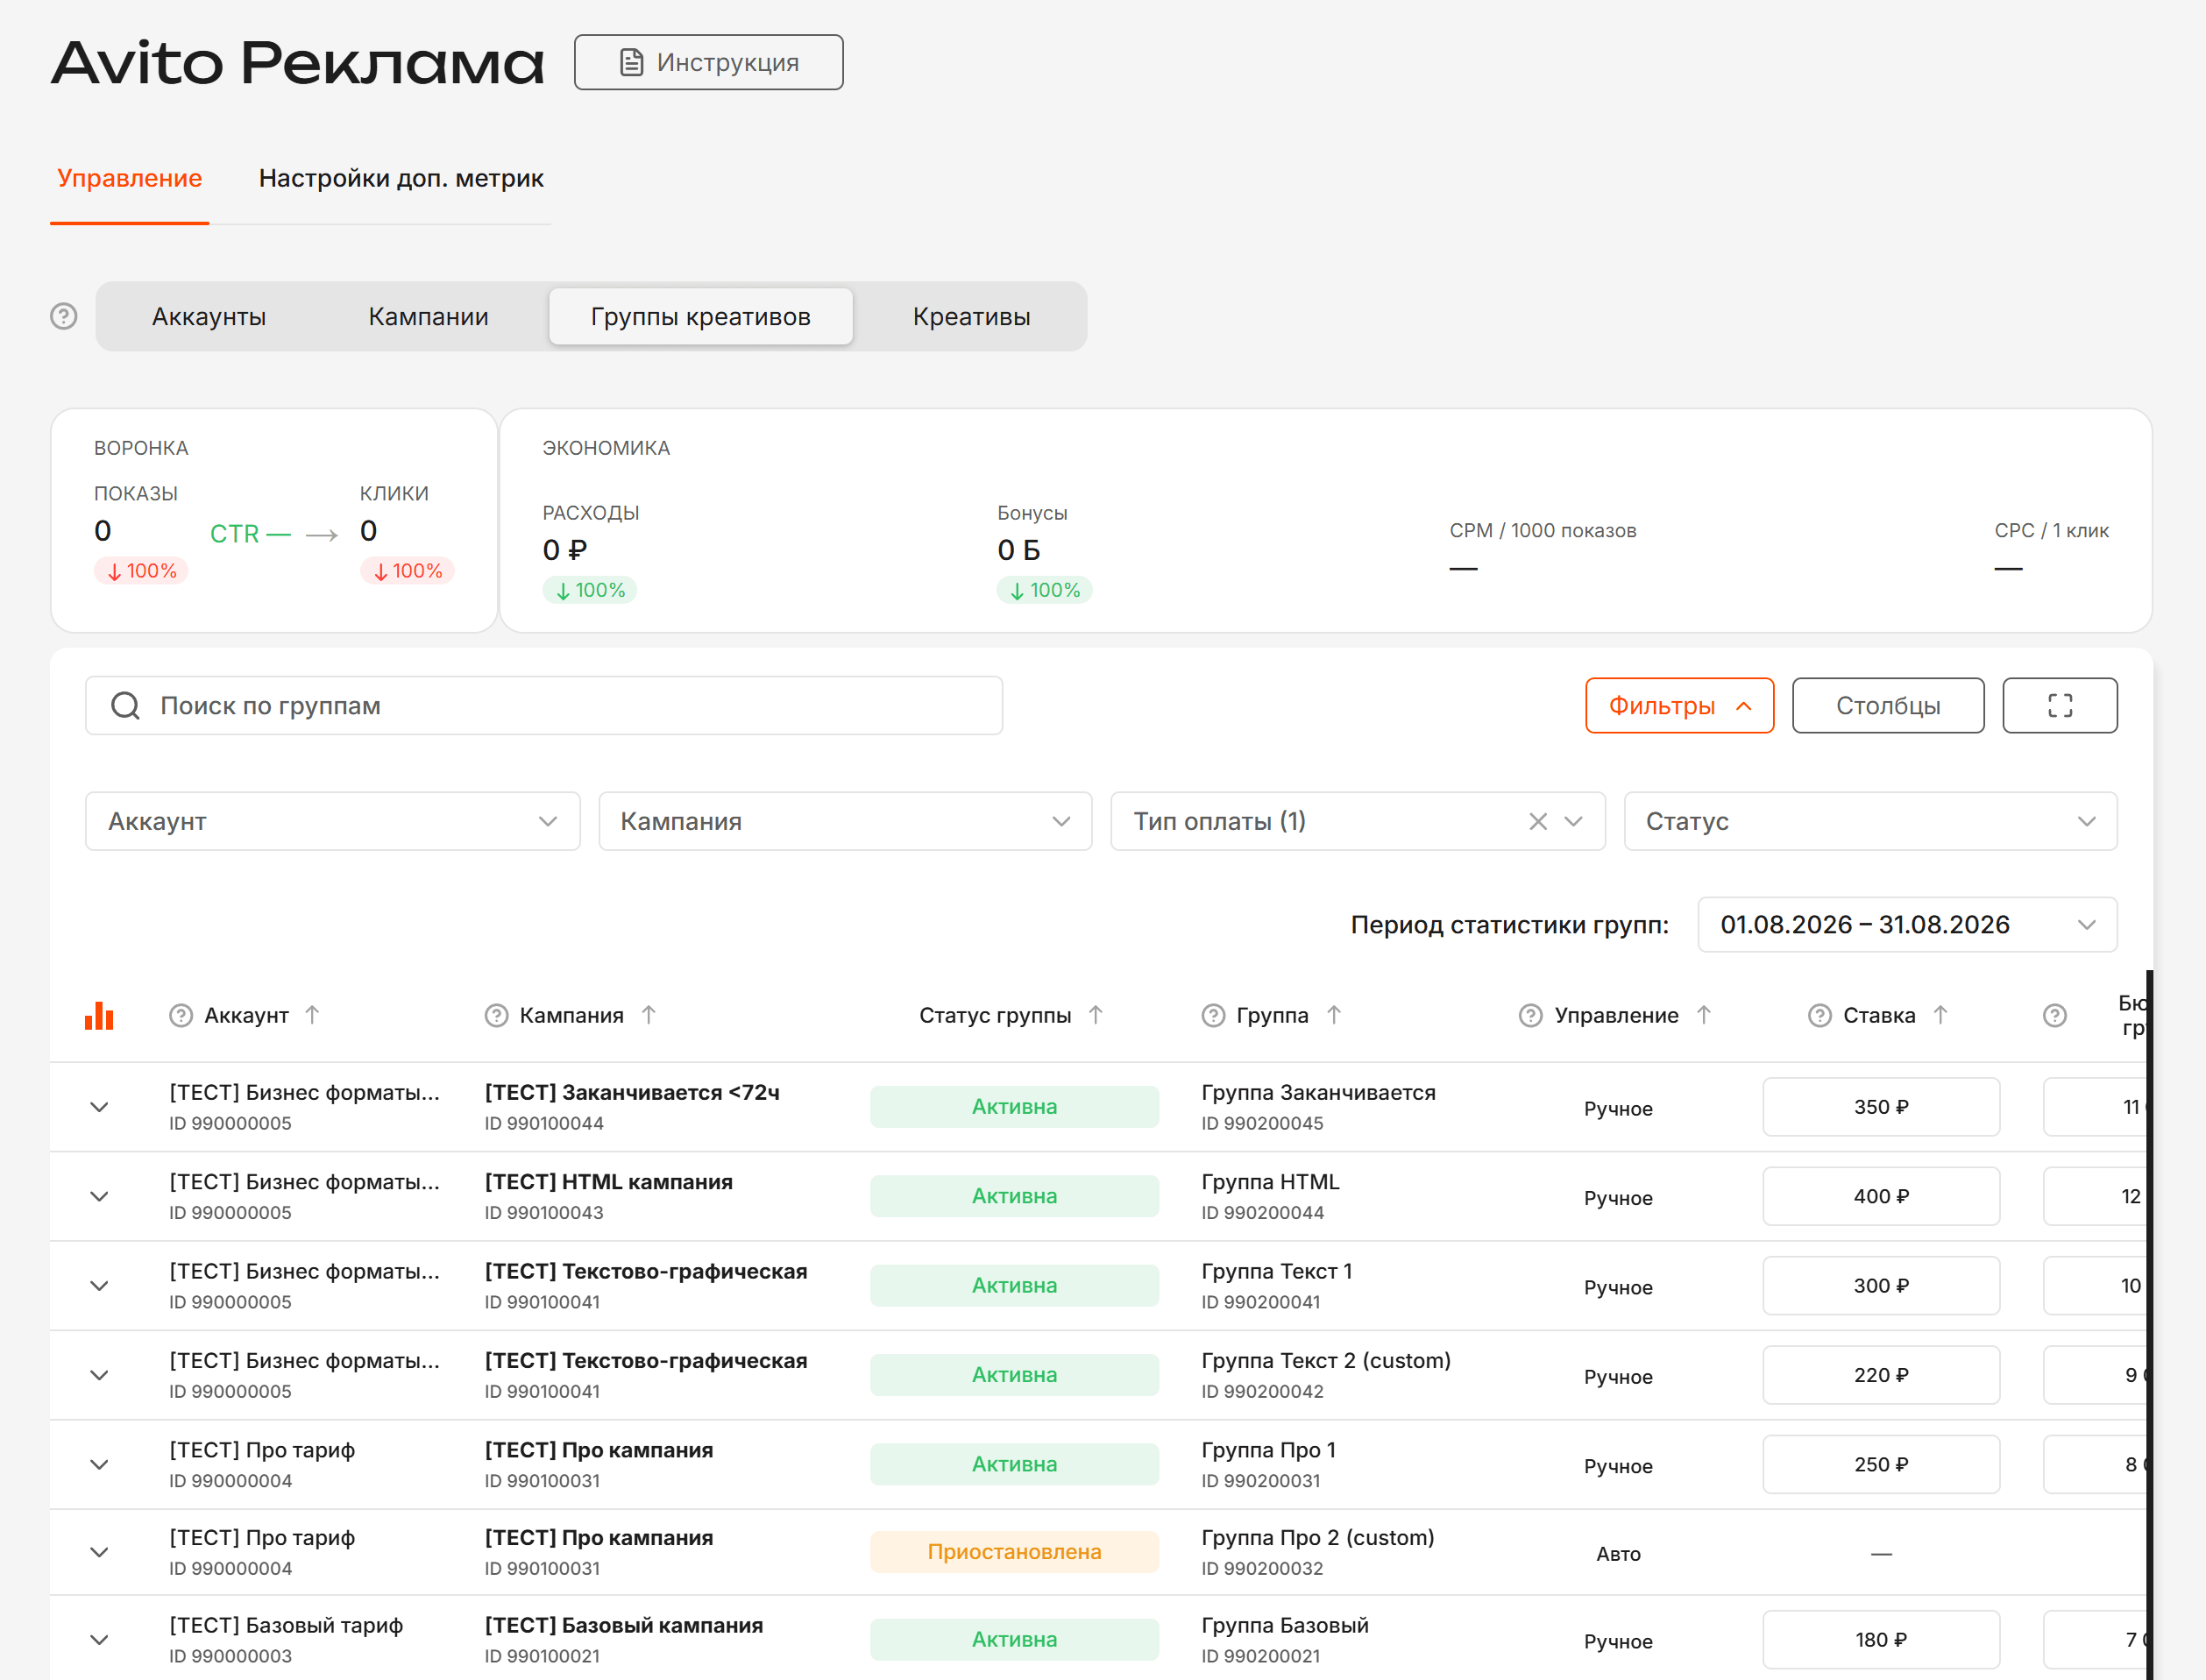Open the statistics period date dropdown
Viewport: 2206px width, 1680px height.
[1907, 925]
